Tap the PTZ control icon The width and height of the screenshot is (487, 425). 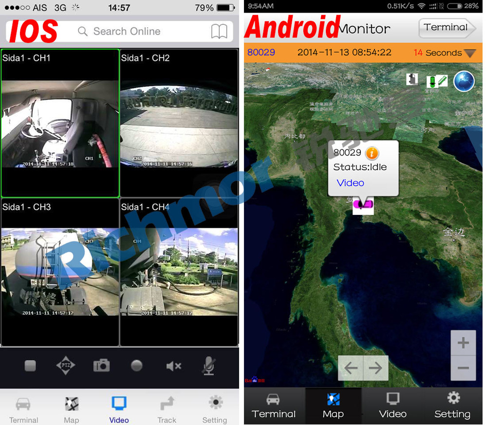coord(65,366)
